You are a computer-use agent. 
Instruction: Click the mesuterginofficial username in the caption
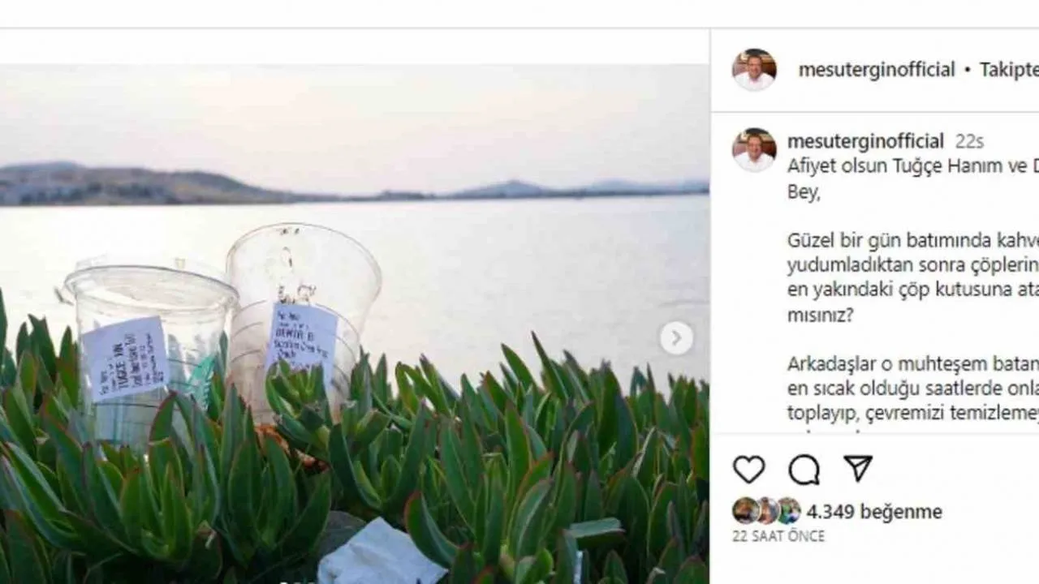864,141
